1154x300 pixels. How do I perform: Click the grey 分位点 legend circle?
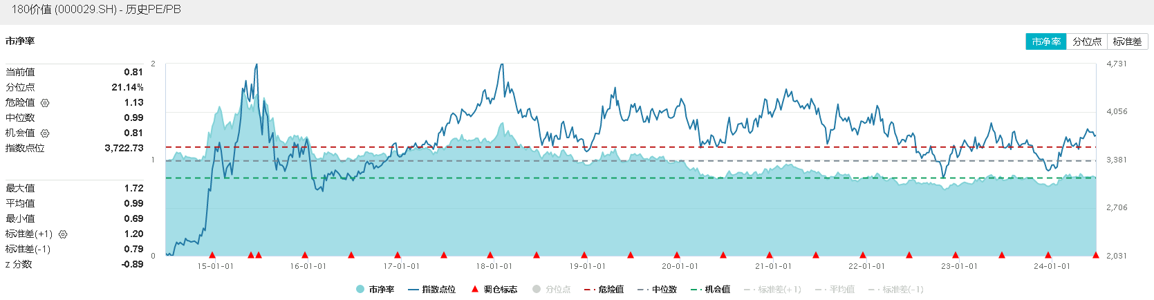537,290
